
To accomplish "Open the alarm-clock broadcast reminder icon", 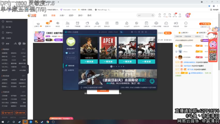I will pos(77,24).
